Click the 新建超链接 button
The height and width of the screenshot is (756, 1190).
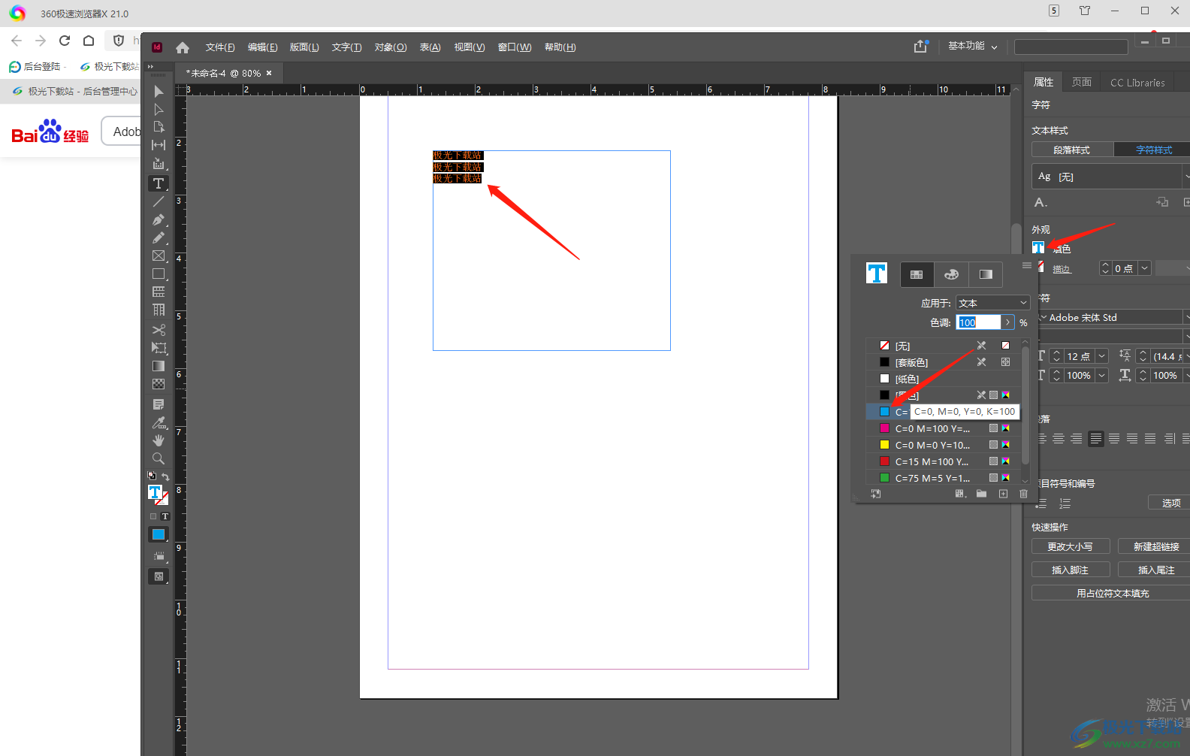click(x=1155, y=546)
